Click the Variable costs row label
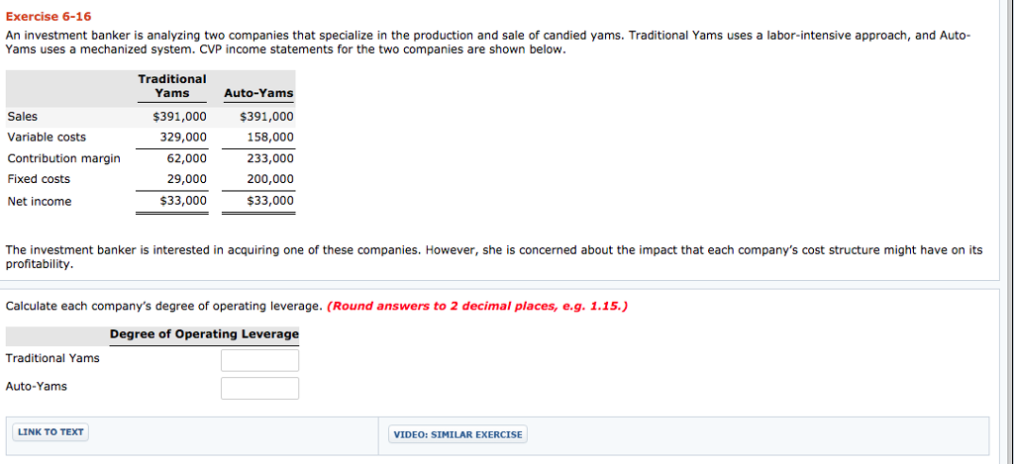 point(47,137)
